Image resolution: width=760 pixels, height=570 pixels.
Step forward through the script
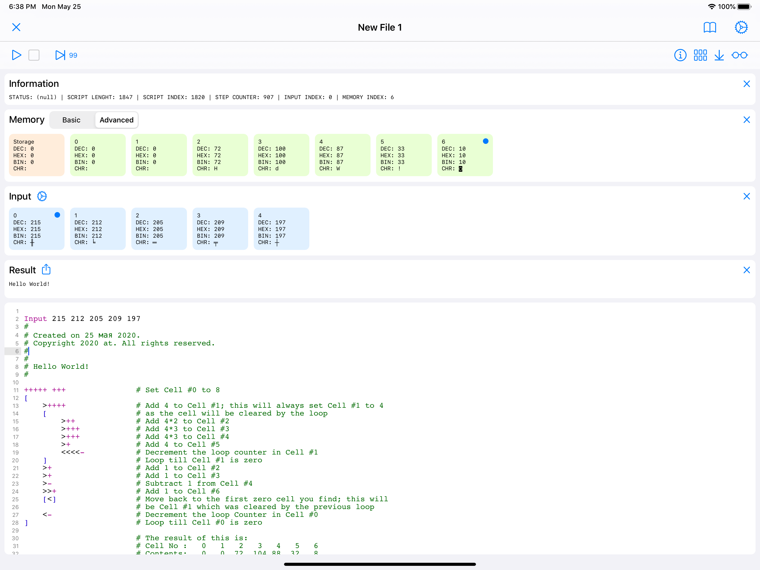coord(60,55)
